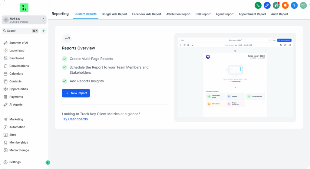Switch to the Attribution Report tab

(178, 14)
